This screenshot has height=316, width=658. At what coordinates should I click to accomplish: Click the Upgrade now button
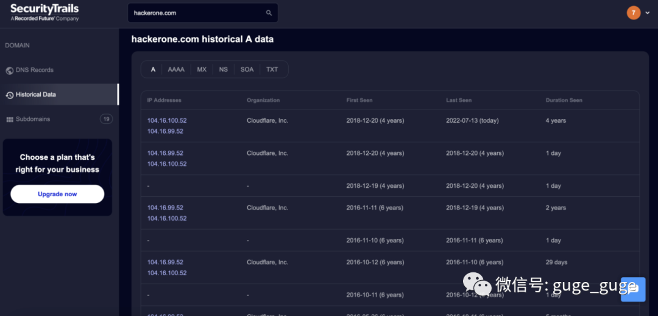pos(57,194)
